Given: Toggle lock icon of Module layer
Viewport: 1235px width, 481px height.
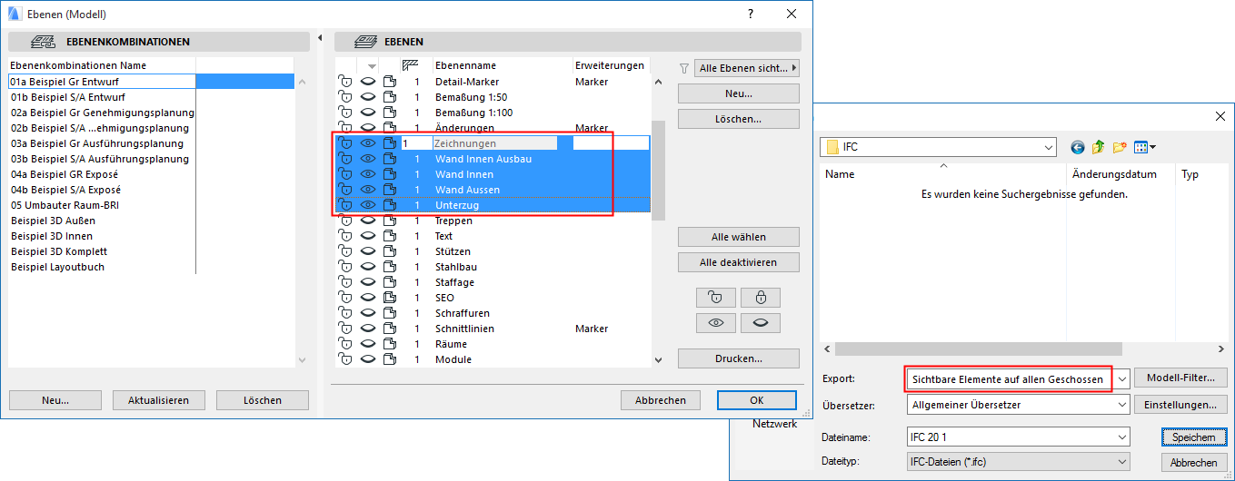Looking at the screenshot, I should pyautogui.click(x=345, y=359).
